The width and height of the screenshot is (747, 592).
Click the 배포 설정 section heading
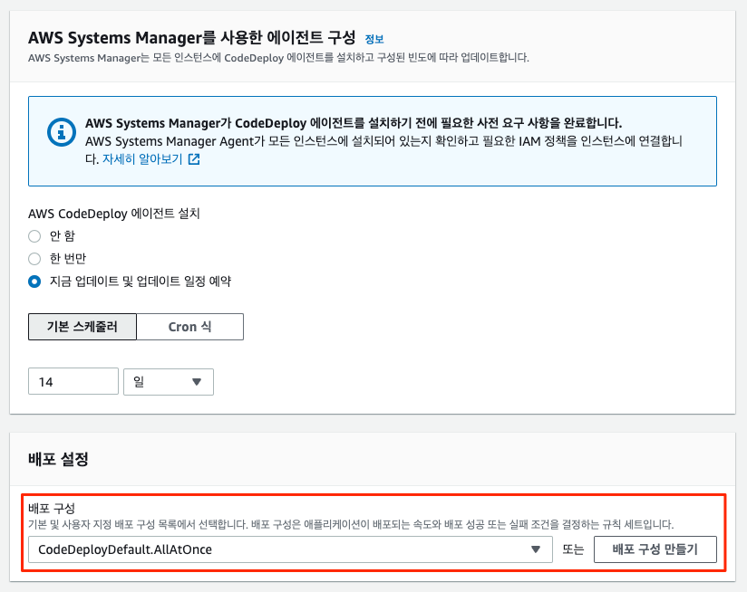point(58,459)
